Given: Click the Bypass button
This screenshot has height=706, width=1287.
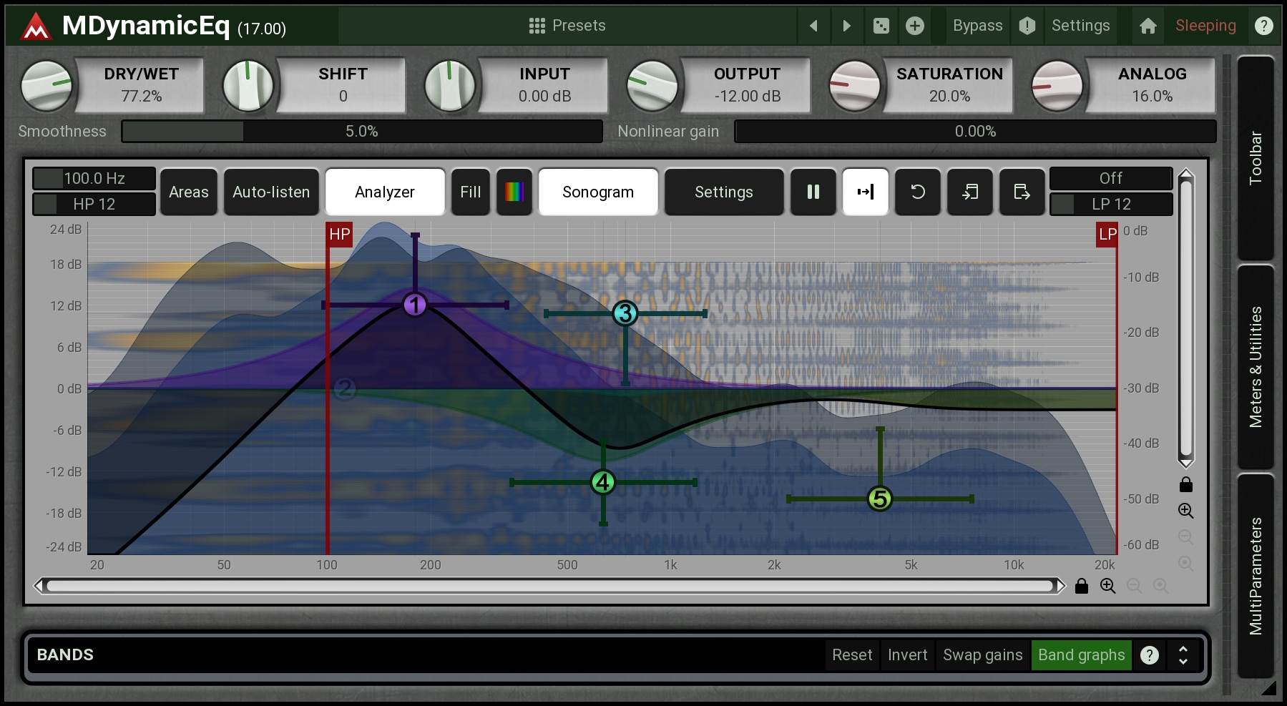Looking at the screenshot, I should (x=977, y=26).
